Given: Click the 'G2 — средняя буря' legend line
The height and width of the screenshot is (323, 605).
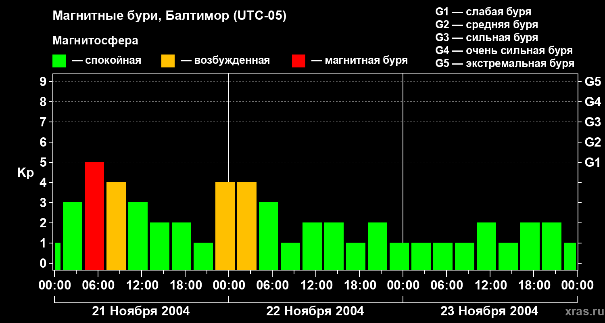Looking at the screenshot, I should (486, 25).
